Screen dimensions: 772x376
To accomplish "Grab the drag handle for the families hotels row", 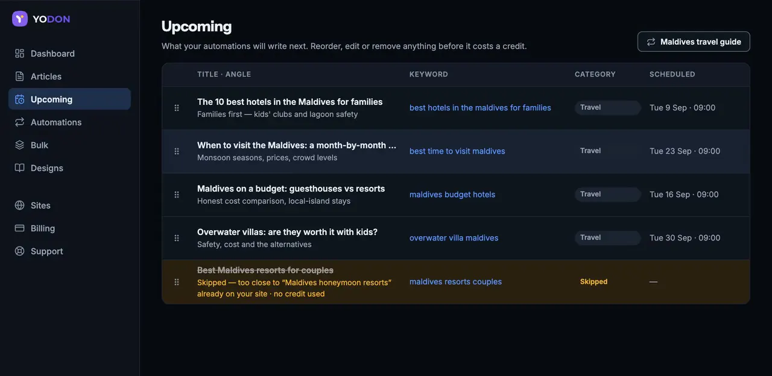I will pyautogui.click(x=177, y=108).
